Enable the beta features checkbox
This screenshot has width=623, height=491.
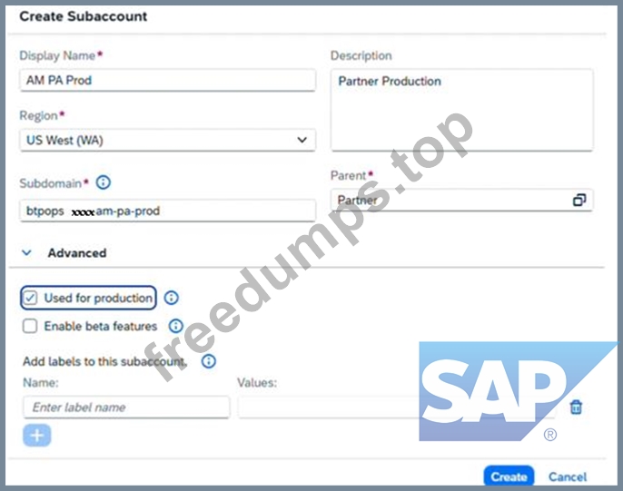click(30, 326)
